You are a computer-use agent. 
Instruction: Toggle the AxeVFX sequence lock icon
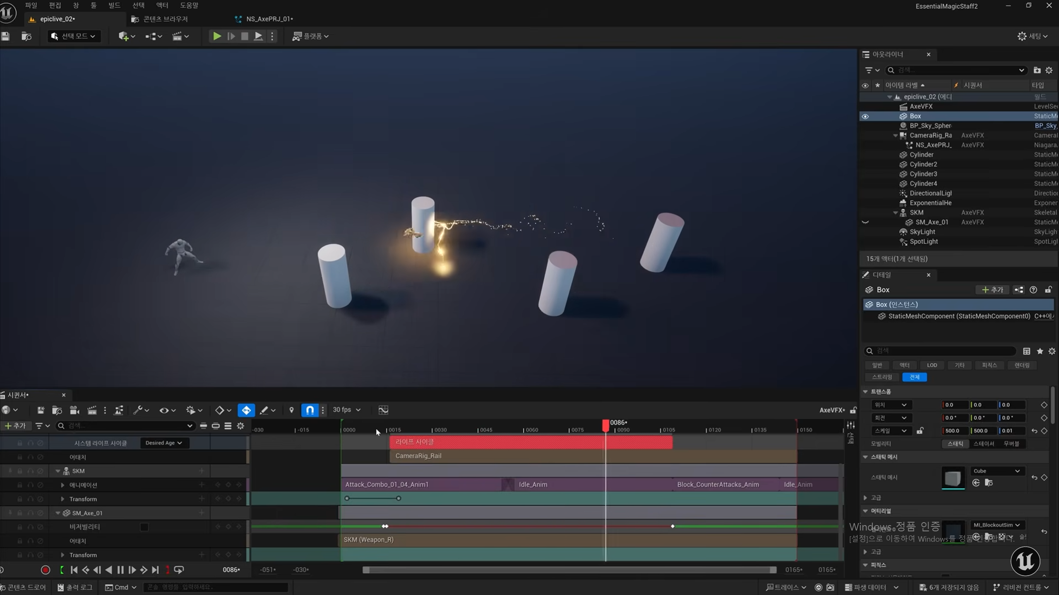point(853,410)
